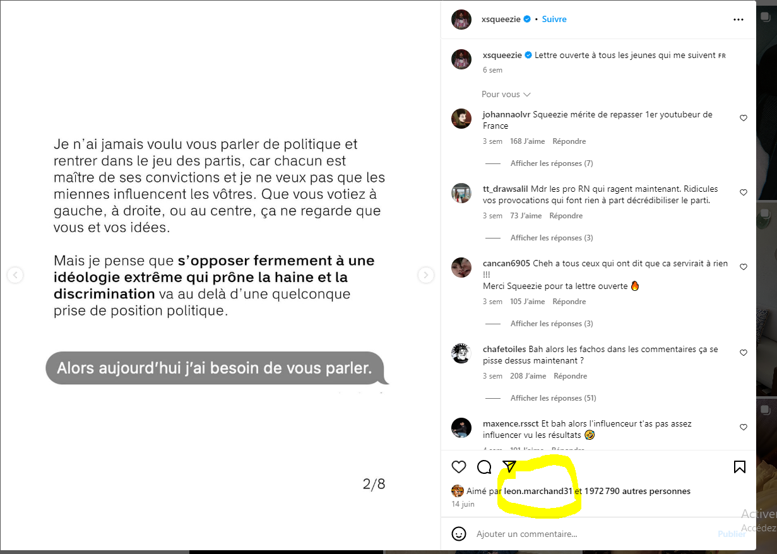Viewport: 777px width, 554px height.
Task: Open leon.marchand31 profile link
Action: pos(538,491)
